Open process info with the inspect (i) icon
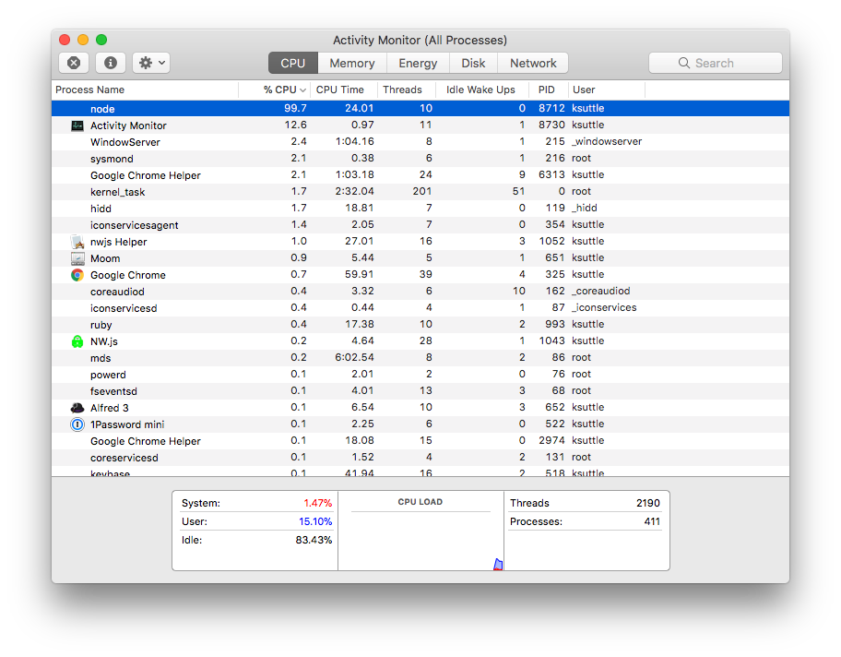841x657 pixels. (x=110, y=62)
